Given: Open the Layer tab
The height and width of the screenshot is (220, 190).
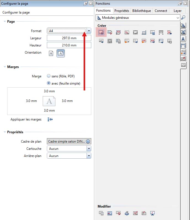Looking at the screenshot, I should tap(177, 11).
